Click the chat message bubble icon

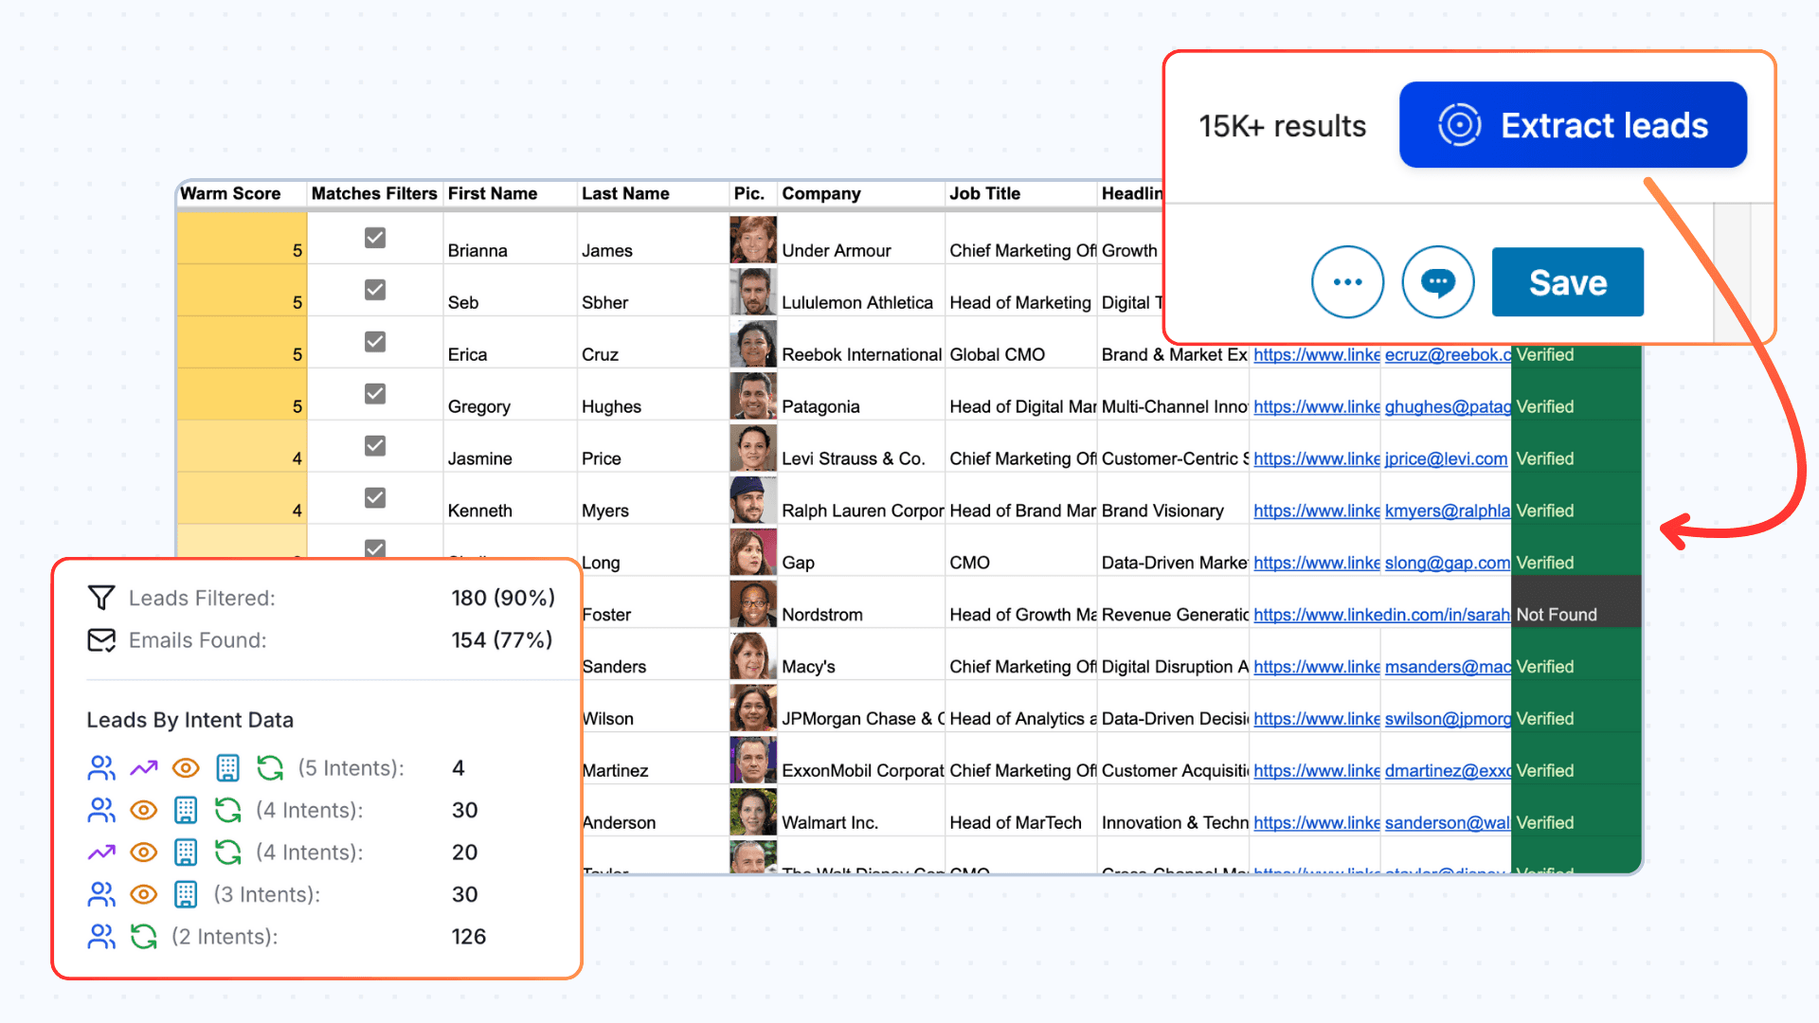1437,282
